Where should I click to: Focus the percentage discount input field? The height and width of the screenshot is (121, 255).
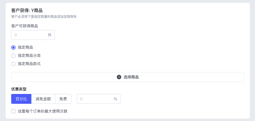pos(99,99)
